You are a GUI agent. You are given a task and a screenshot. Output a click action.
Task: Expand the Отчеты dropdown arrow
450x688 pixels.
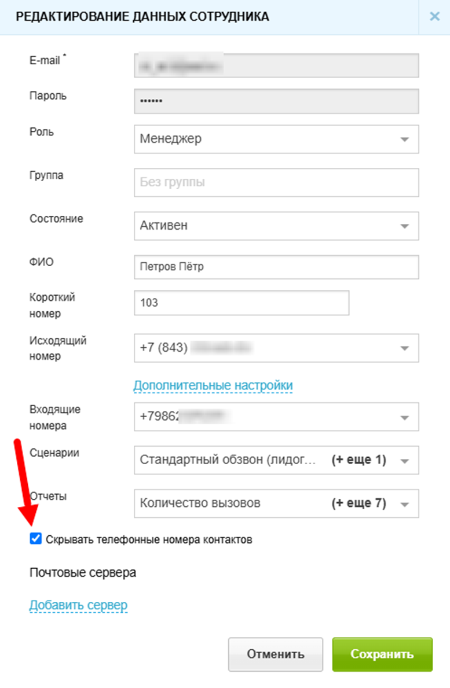[405, 503]
